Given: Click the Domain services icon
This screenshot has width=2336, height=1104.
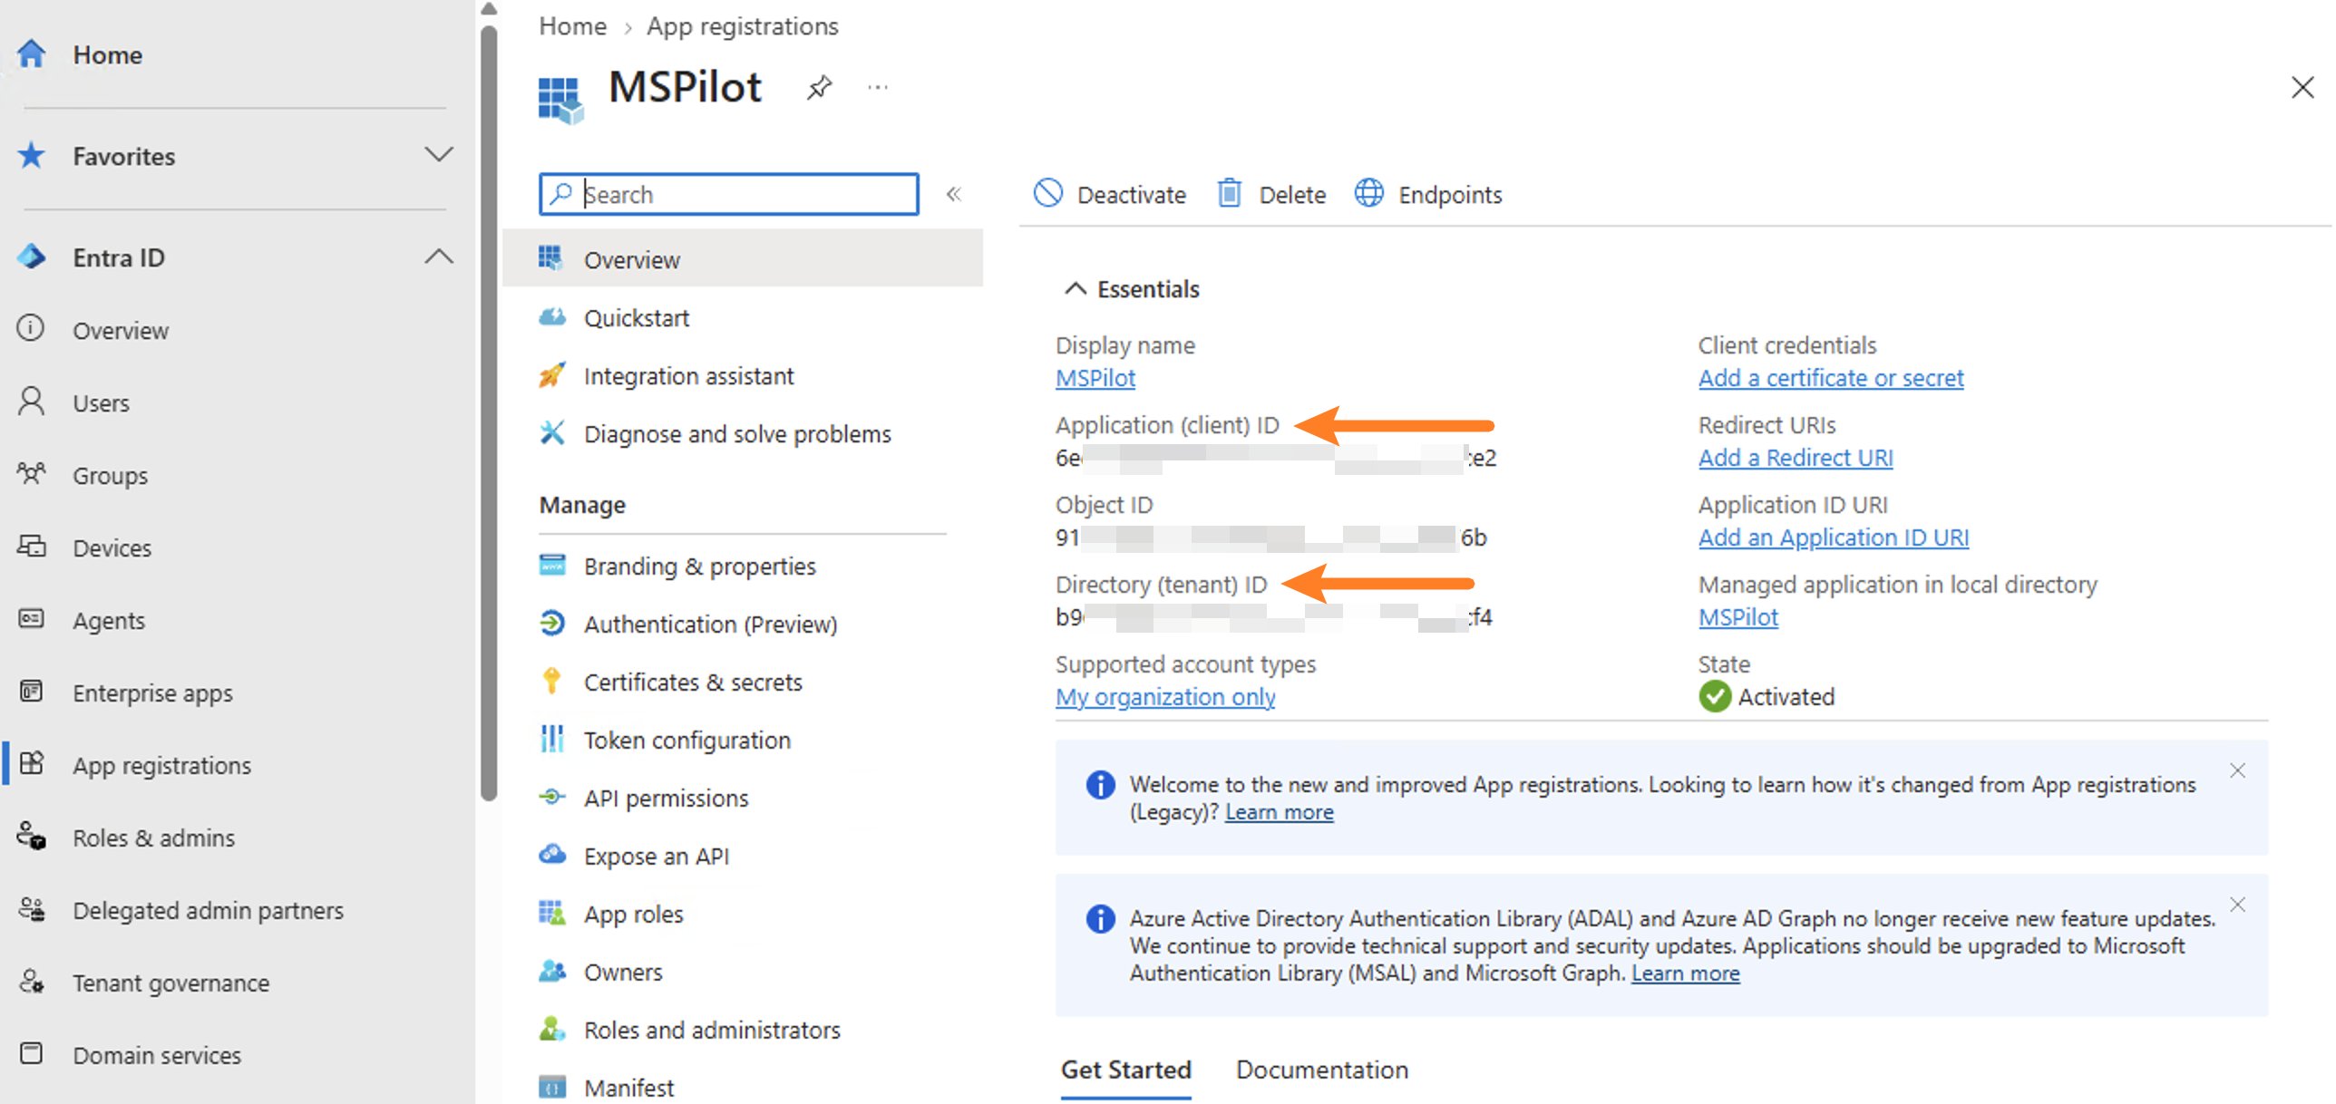Looking at the screenshot, I should [x=31, y=1054].
